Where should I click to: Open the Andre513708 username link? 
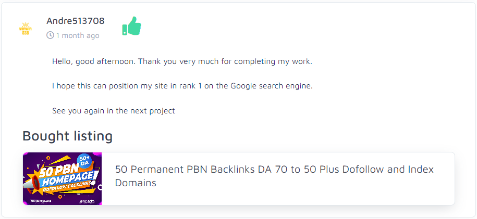(75, 21)
